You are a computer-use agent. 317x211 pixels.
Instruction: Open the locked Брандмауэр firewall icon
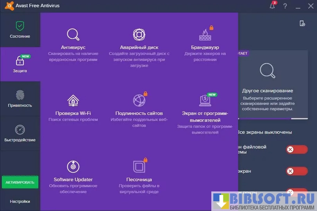205,34
